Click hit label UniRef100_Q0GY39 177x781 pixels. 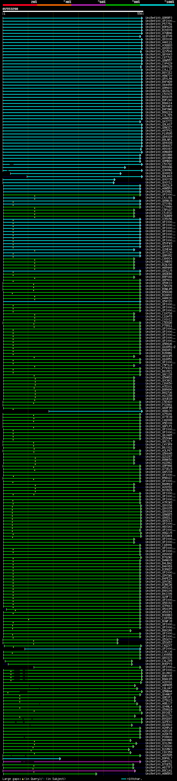pyautogui.click(x=159, y=180)
